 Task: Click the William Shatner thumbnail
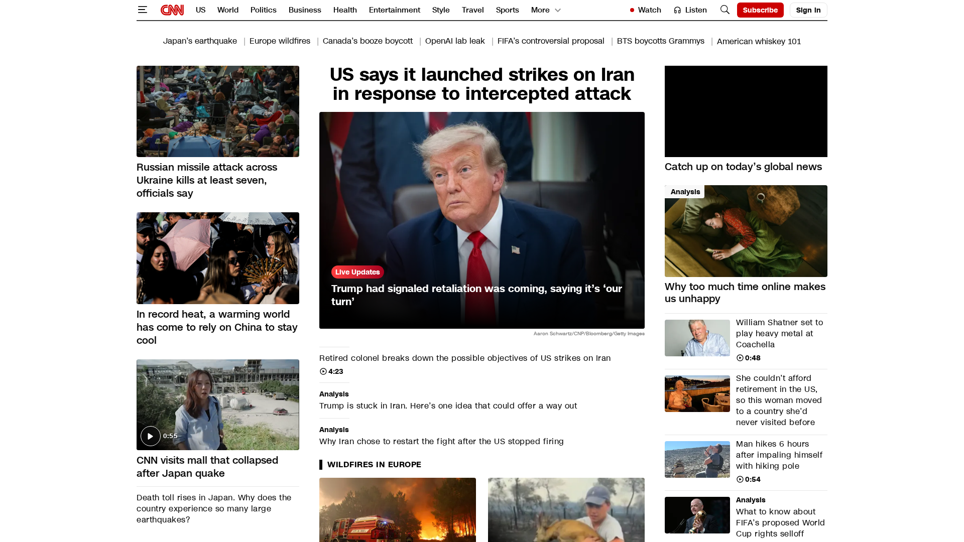pos(697,338)
